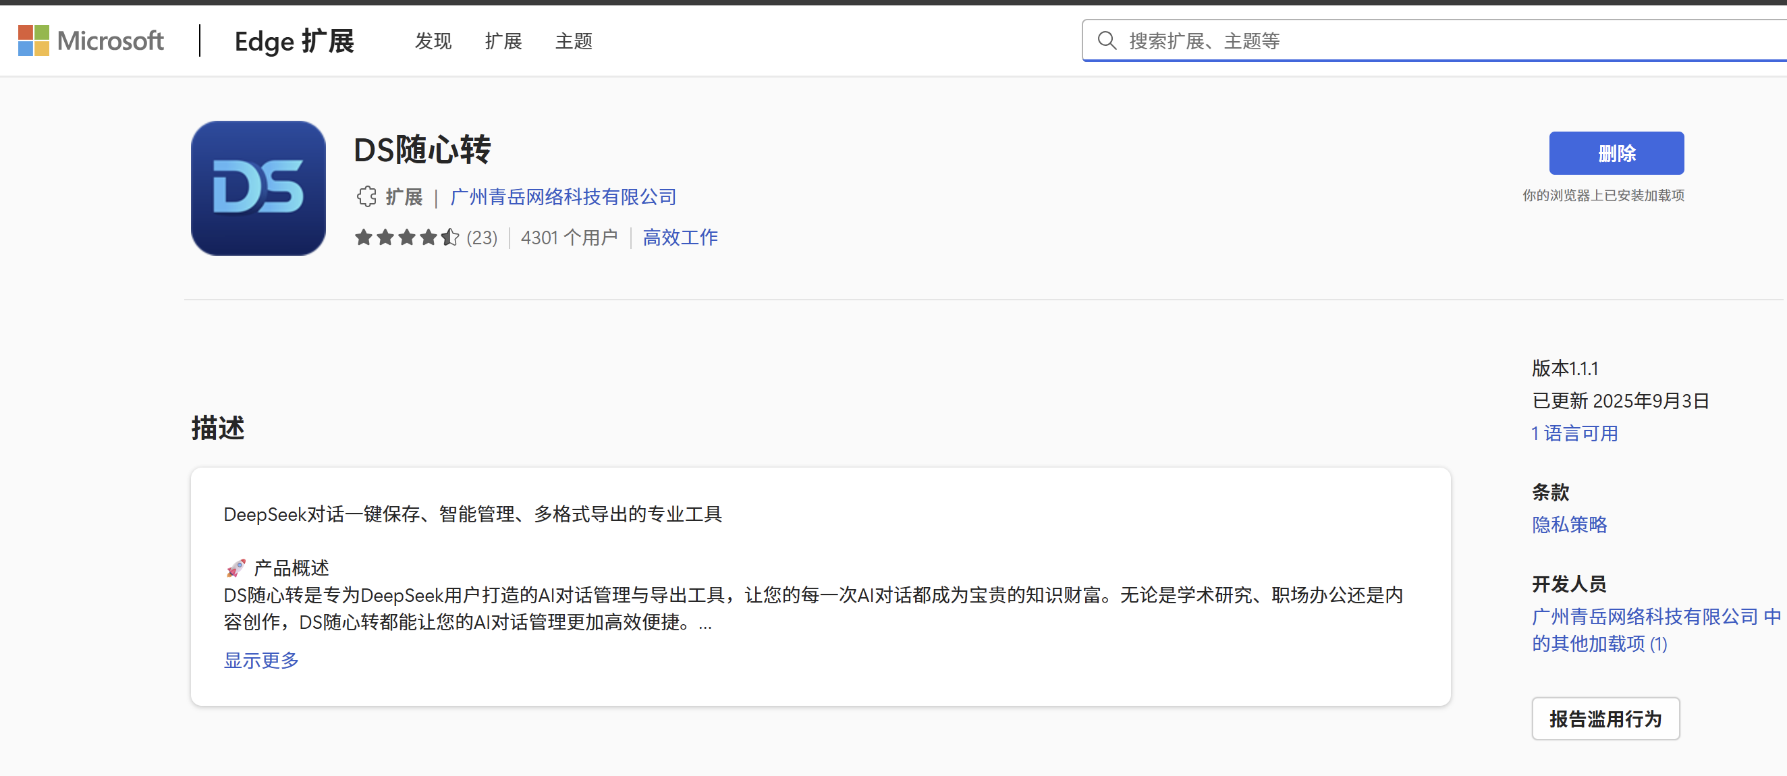Open the 隐私策略 link
The image size is (1787, 776).
(1569, 525)
